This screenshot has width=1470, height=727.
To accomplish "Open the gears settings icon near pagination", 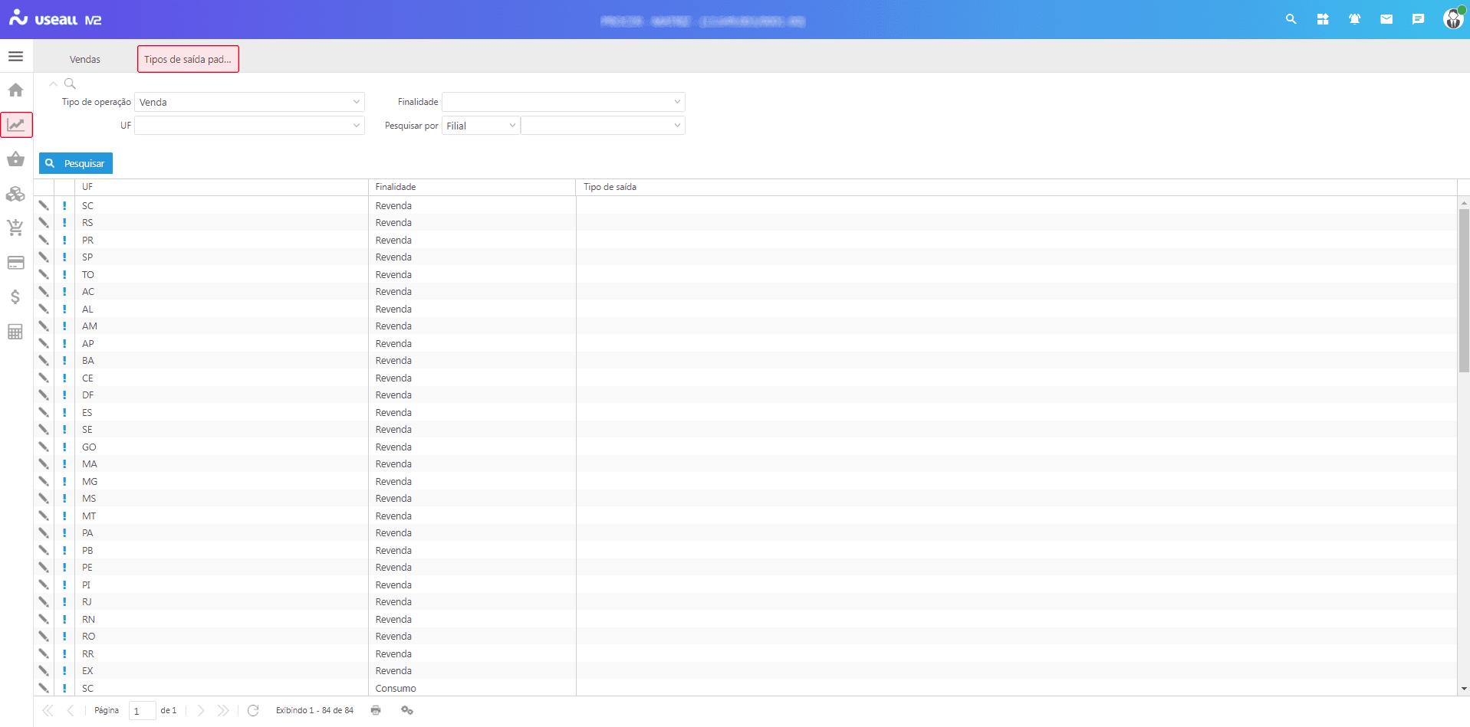I will coord(407,710).
